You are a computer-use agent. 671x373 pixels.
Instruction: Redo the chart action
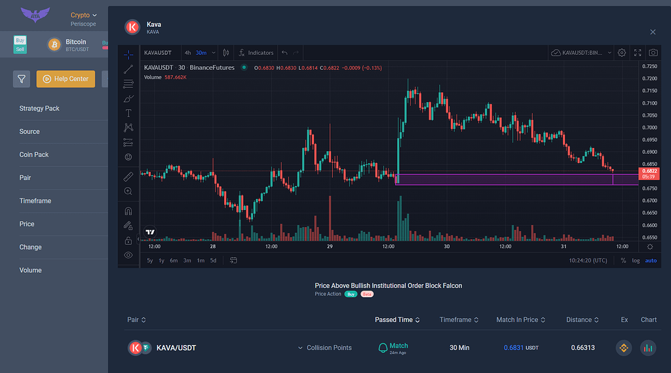[296, 53]
